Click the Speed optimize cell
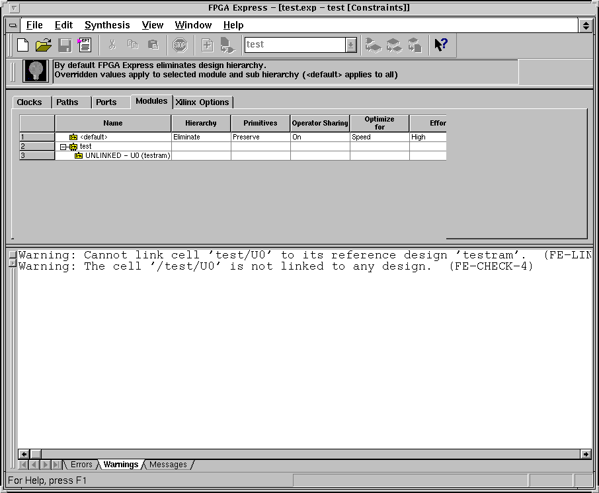 pos(379,137)
